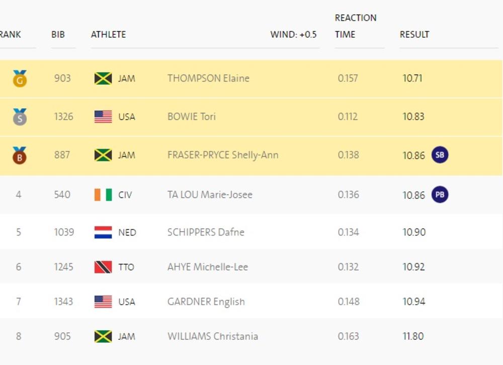503x365 pixels.
Task: Click GARDNER English athlete name
Action: click(x=206, y=302)
